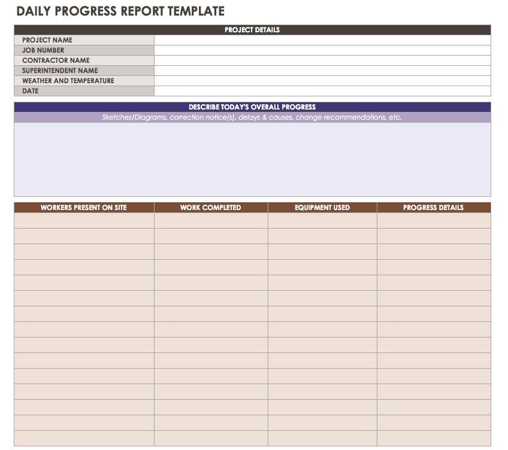
Task: Click the Equipment Used column header
Action: point(322,208)
